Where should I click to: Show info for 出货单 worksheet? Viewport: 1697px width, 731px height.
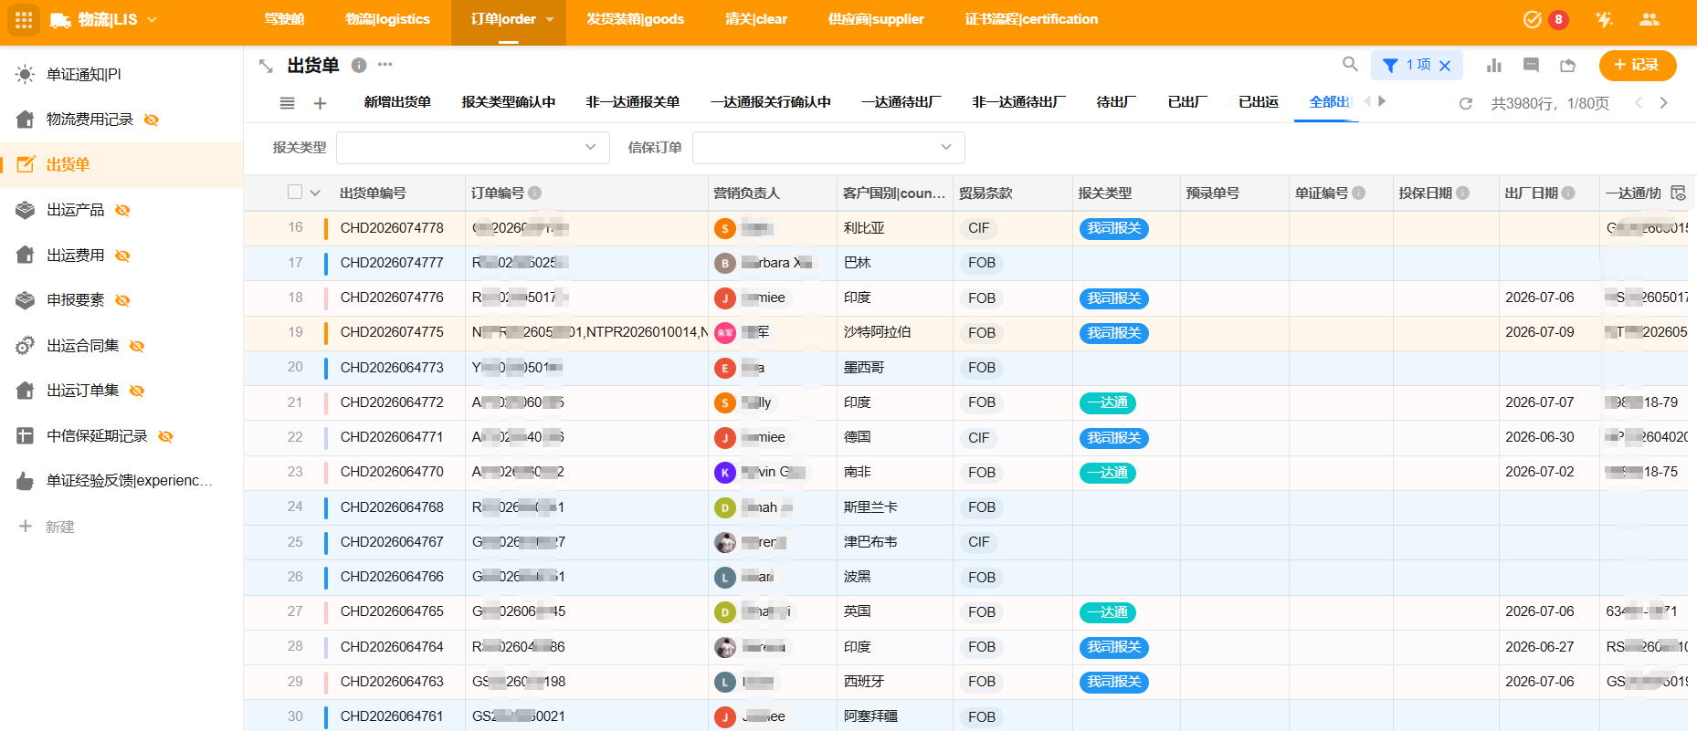click(359, 65)
